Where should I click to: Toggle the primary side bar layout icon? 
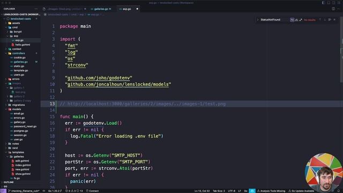324,3
